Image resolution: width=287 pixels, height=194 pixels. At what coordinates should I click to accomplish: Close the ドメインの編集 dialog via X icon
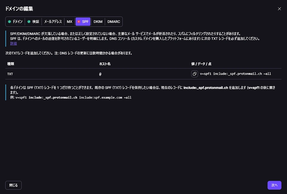[279, 9]
